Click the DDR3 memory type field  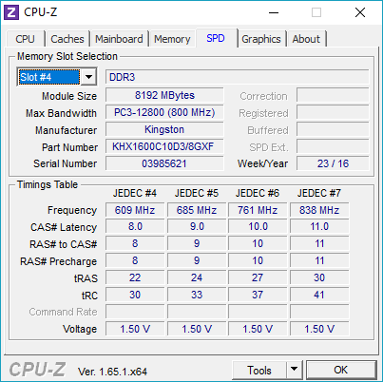[237, 77]
